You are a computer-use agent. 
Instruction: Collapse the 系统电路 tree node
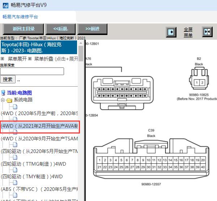pos(3,100)
